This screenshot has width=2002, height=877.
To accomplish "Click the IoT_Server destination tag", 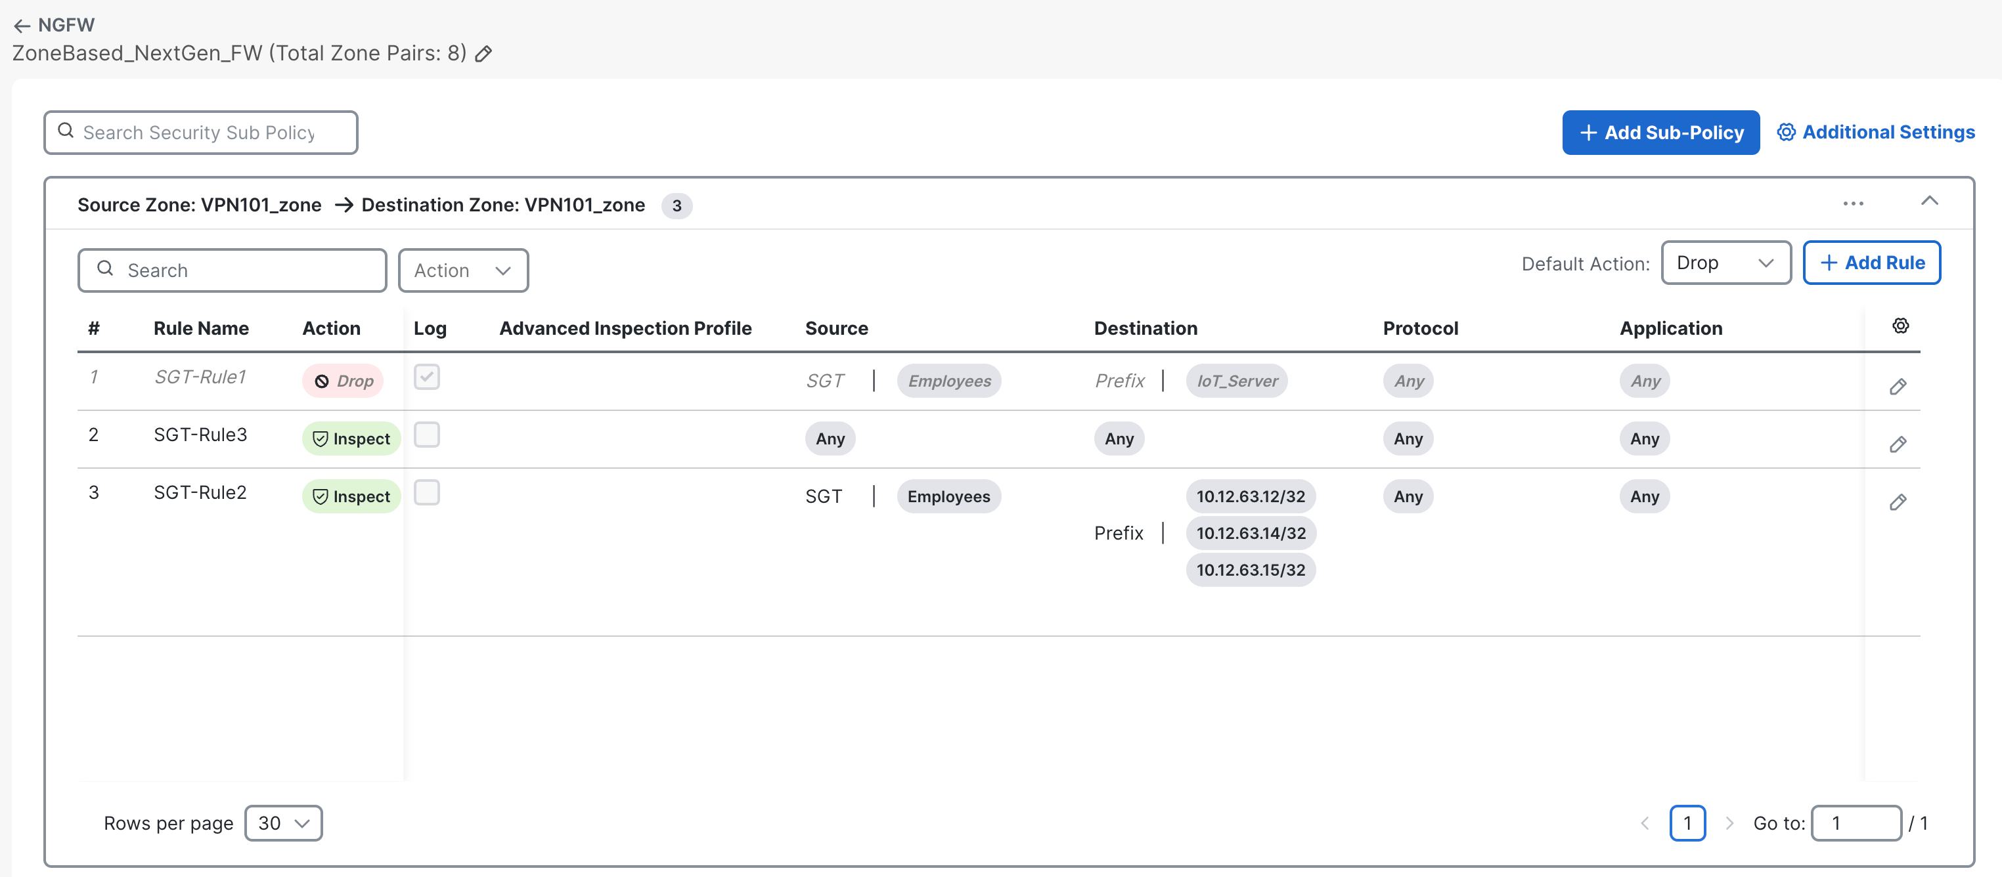I will point(1237,381).
